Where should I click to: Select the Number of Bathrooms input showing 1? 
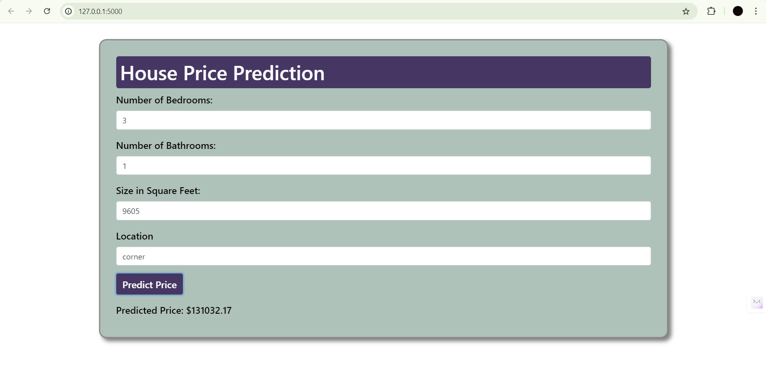click(x=383, y=165)
